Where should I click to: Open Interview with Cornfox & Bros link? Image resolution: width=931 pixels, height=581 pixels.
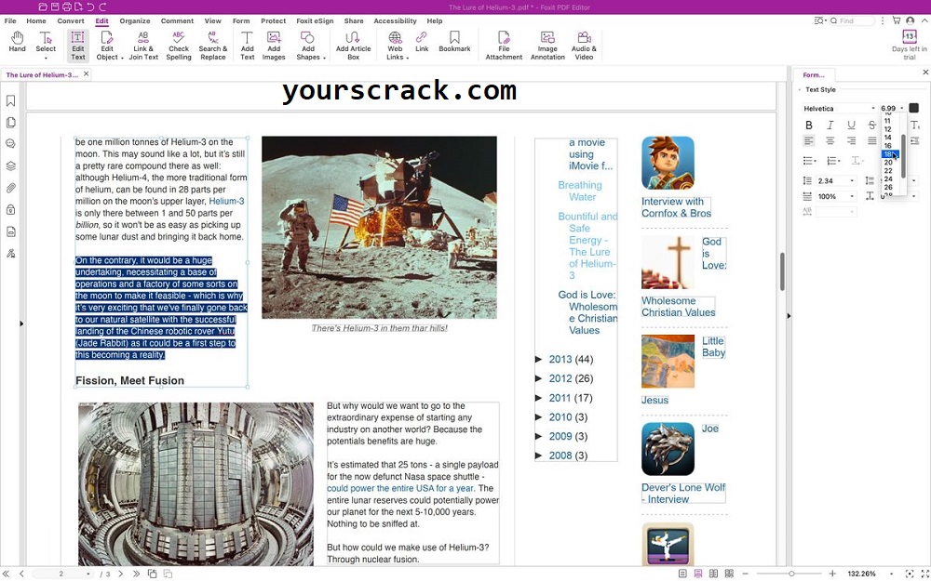(676, 207)
